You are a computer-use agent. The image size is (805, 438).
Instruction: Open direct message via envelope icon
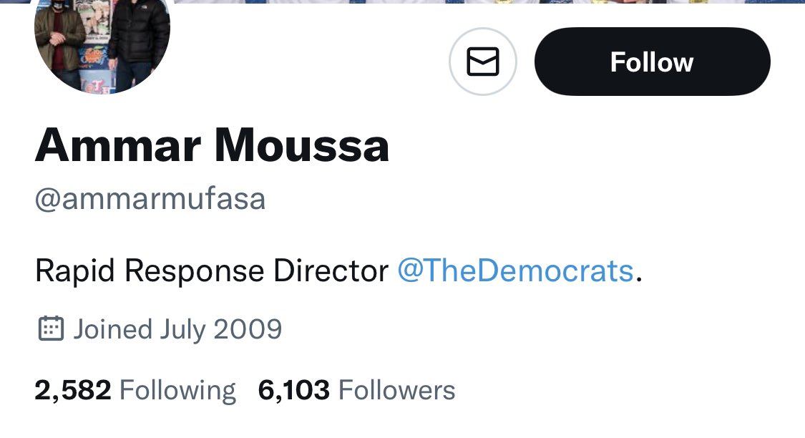[x=482, y=62]
